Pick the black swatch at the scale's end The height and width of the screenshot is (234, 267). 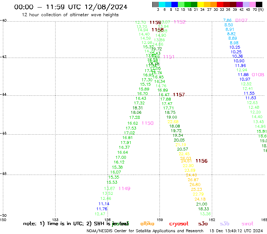tap(259, 4)
